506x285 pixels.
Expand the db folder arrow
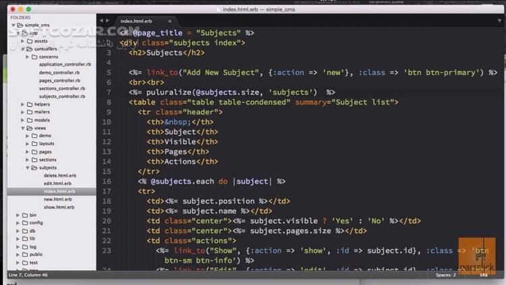pos(18,231)
